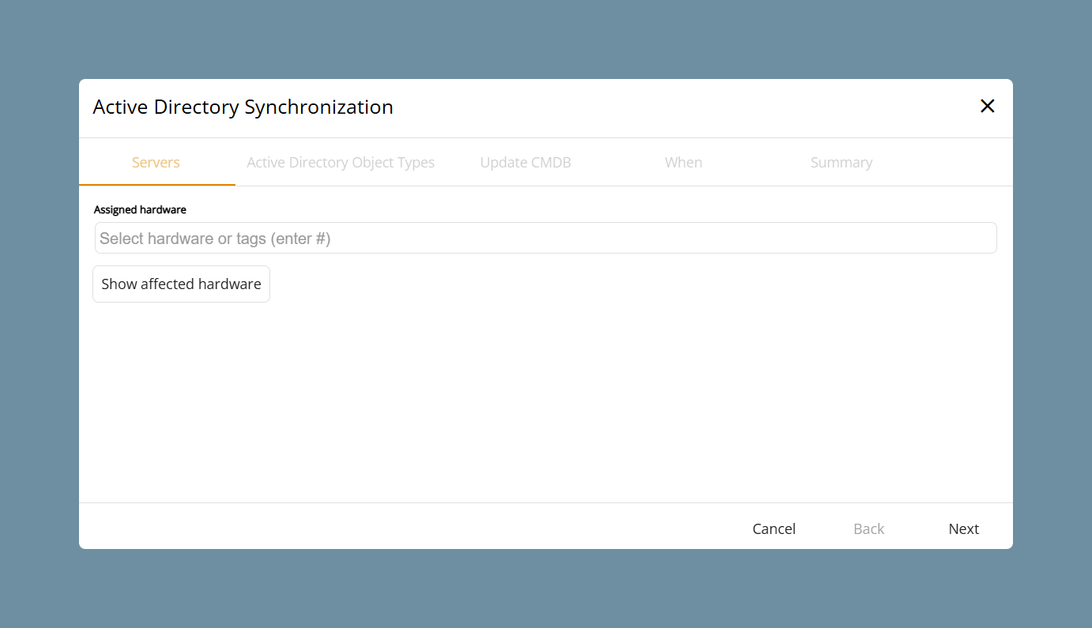Switch to Active Directory Object Types tab
The height and width of the screenshot is (628, 1092).
coord(341,162)
